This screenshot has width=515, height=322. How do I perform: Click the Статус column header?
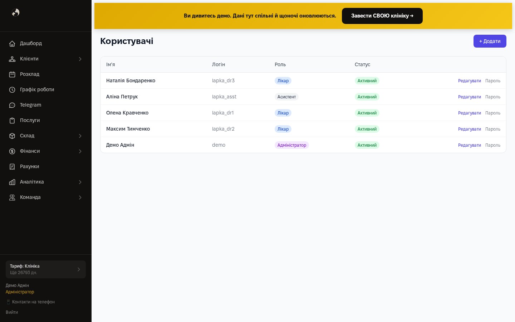point(362,64)
